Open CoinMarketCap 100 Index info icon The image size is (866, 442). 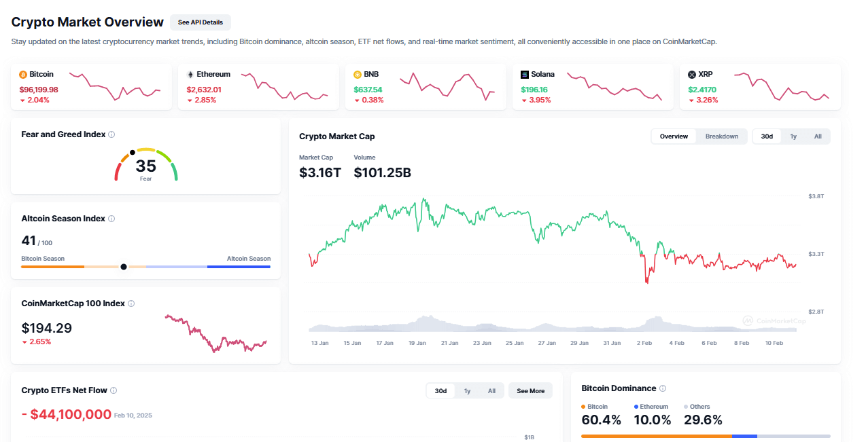point(131,303)
